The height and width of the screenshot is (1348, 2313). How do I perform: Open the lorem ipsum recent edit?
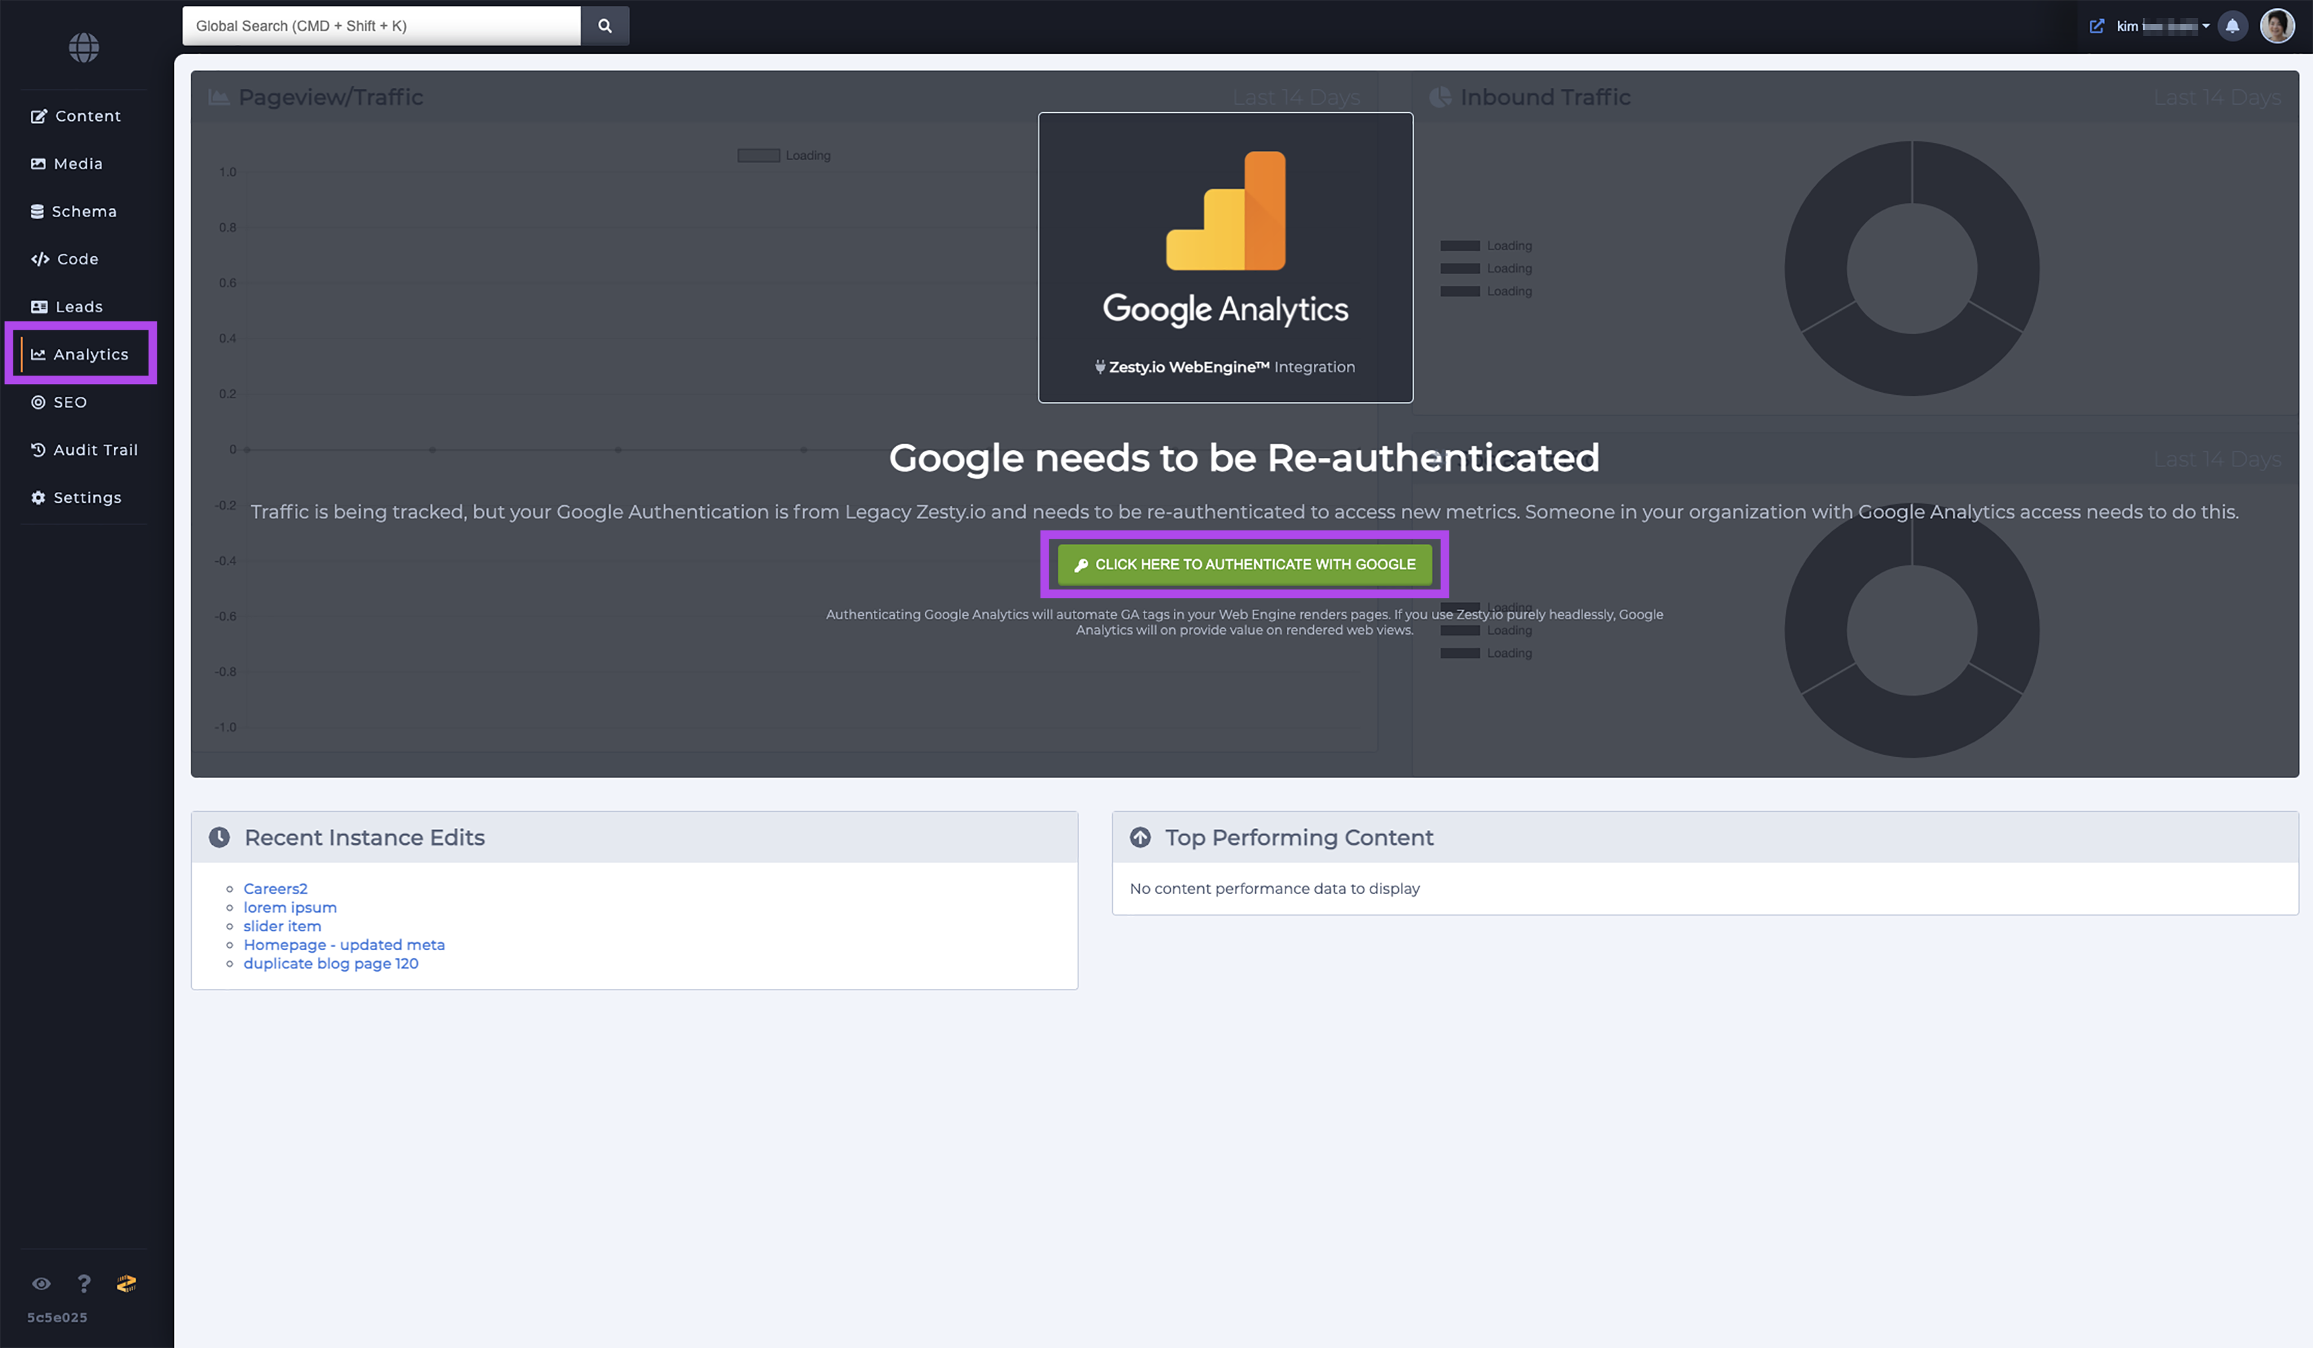tap(290, 907)
